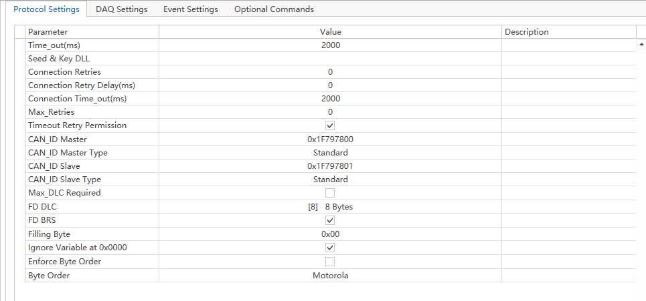Edit the CAN_ID Master value 0x1F797800
Image resolution: width=646 pixels, height=301 pixels.
click(x=330, y=139)
